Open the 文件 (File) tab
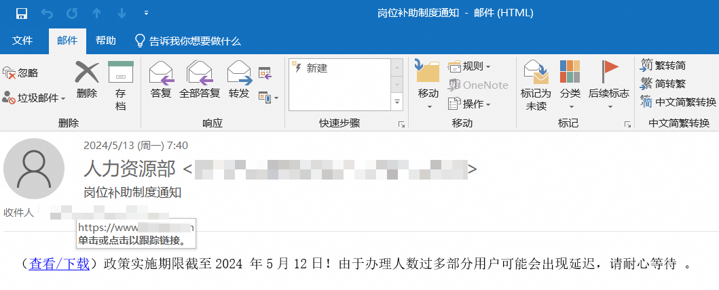Image resolution: width=719 pixels, height=290 pixels. 22,41
